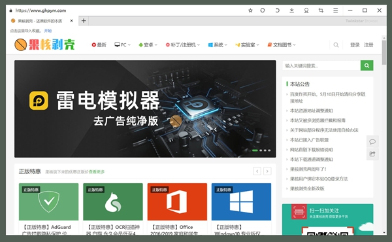The width and height of the screenshot is (392, 242).
Task: Open a new tab with plus button
Action: point(84,21)
